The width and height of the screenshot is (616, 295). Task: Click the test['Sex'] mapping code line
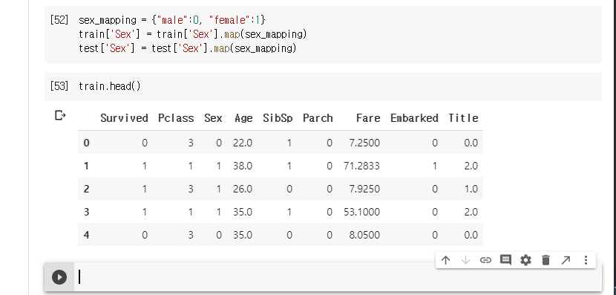click(187, 49)
